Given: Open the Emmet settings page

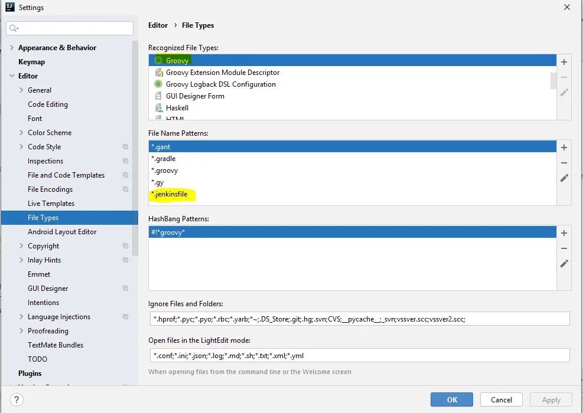Looking at the screenshot, I should pyautogui.click(x=39, y=274).
